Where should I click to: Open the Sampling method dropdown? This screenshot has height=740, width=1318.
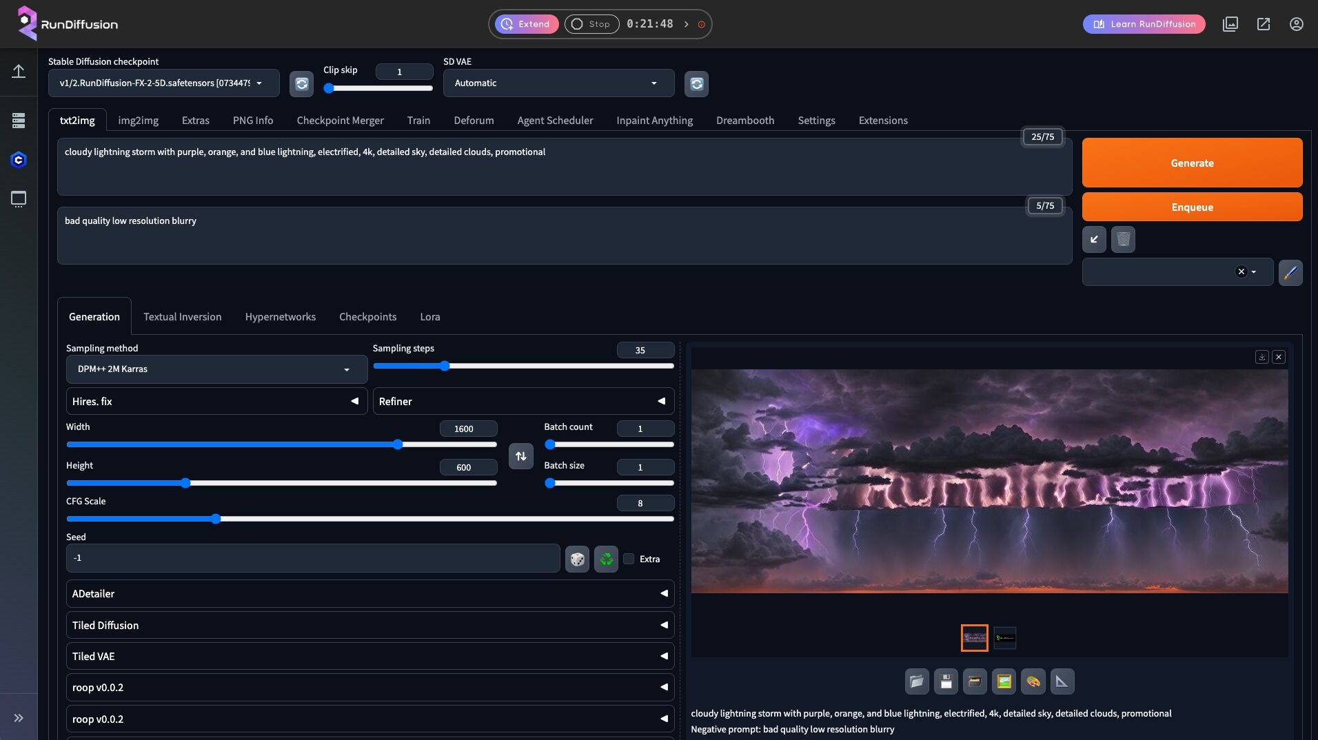pos(217,369)
